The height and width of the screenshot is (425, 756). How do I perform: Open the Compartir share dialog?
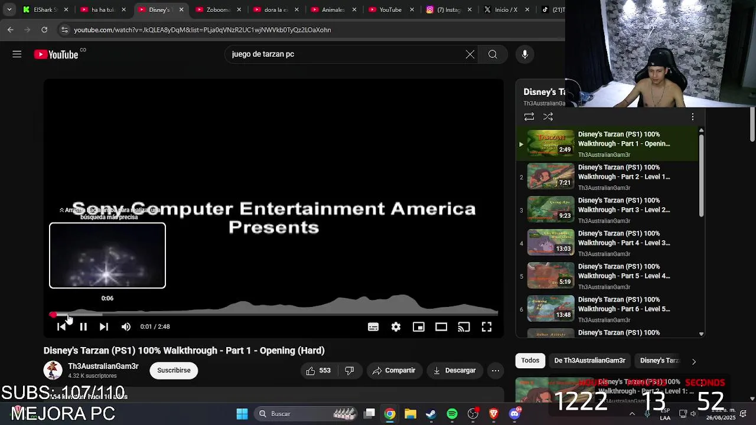click(x=394, y=370)
